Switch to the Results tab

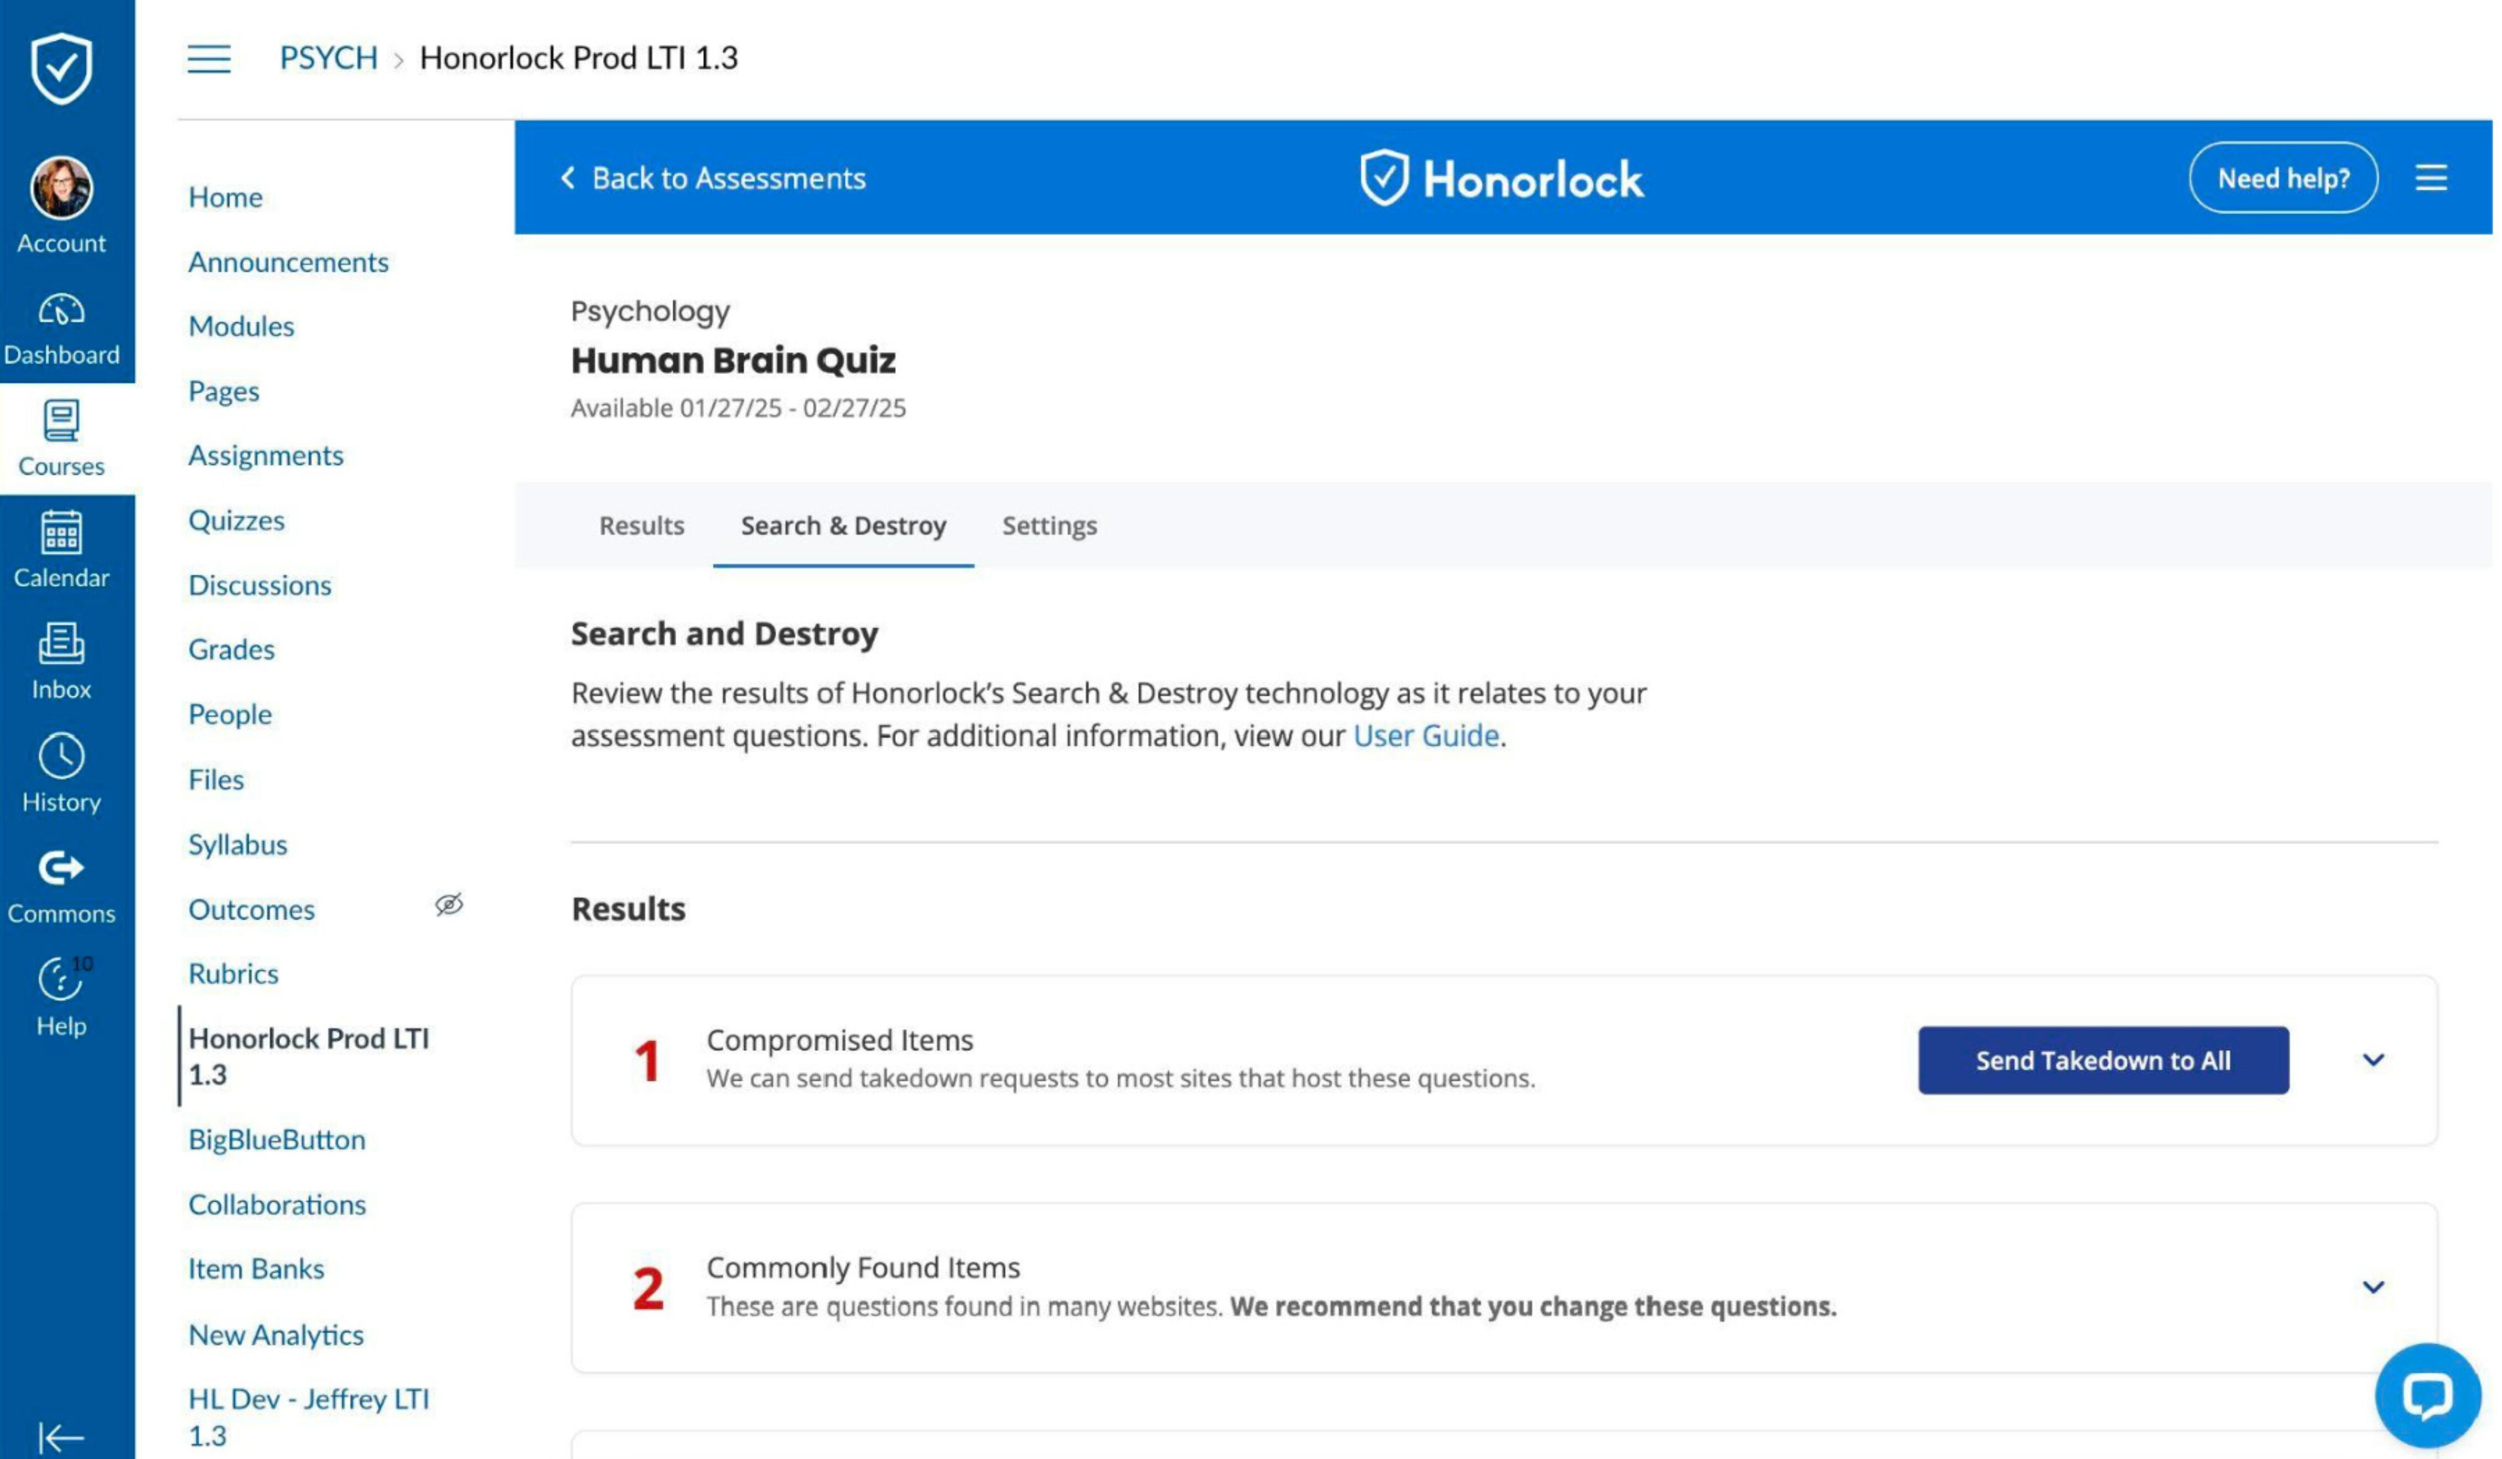(641, 526)
